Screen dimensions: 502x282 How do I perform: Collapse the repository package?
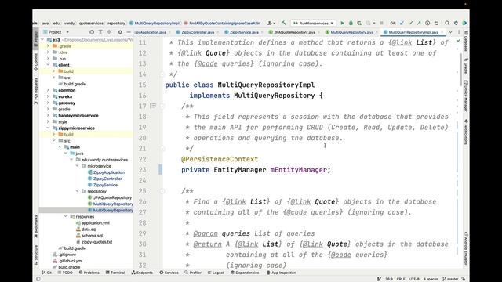pyautogui.click(x=77, y=191)
